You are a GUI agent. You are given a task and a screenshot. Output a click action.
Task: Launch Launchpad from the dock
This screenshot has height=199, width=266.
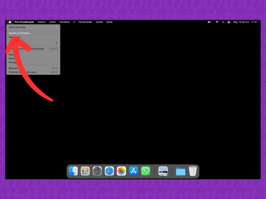coord(85,171)
